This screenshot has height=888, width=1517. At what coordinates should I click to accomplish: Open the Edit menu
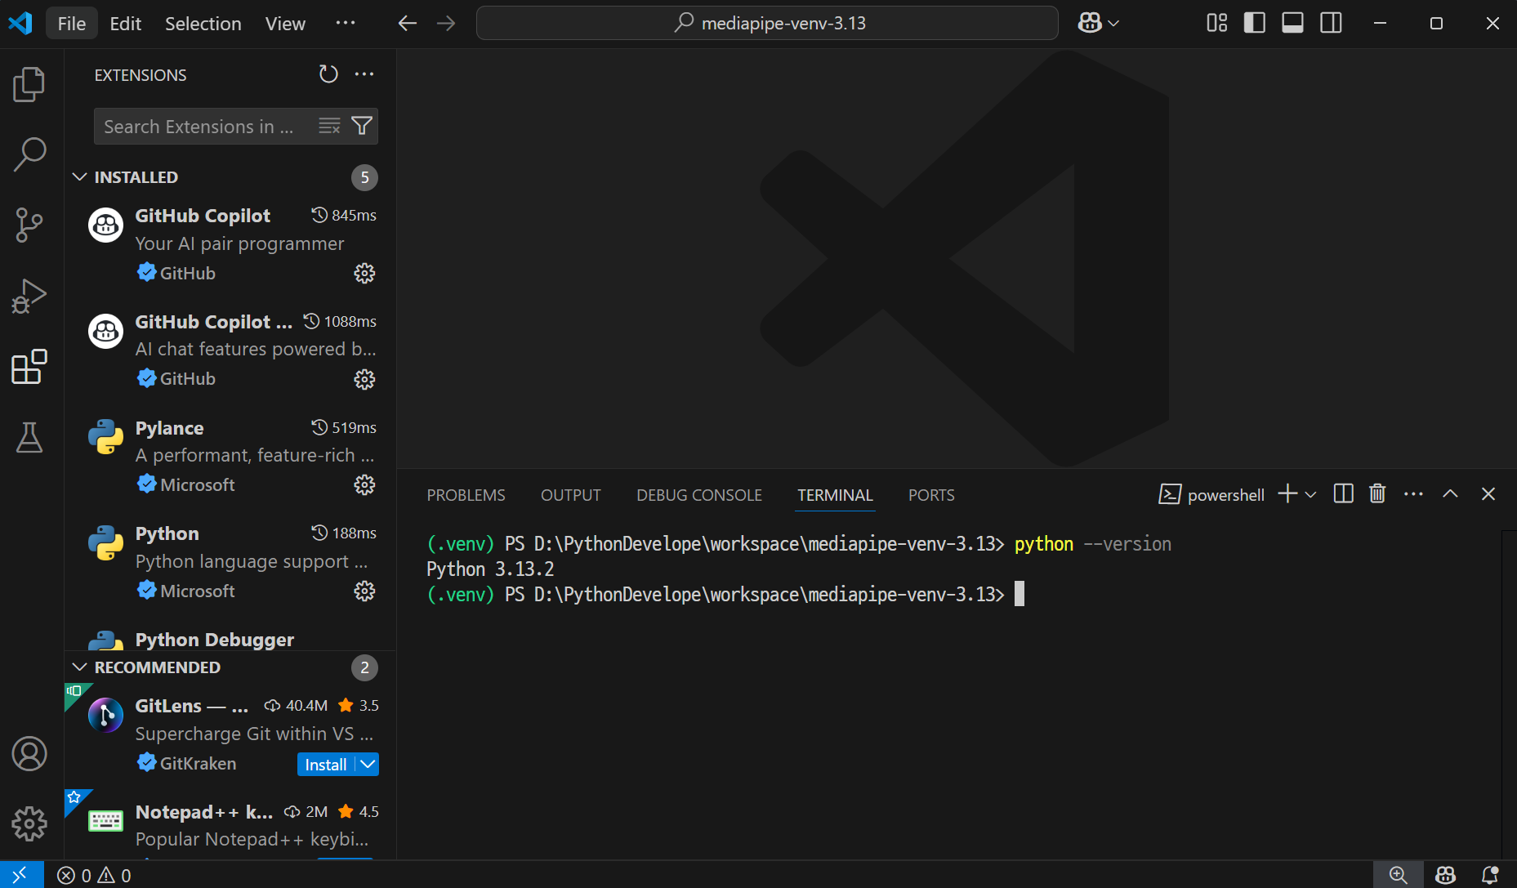(x=126, y=23)
